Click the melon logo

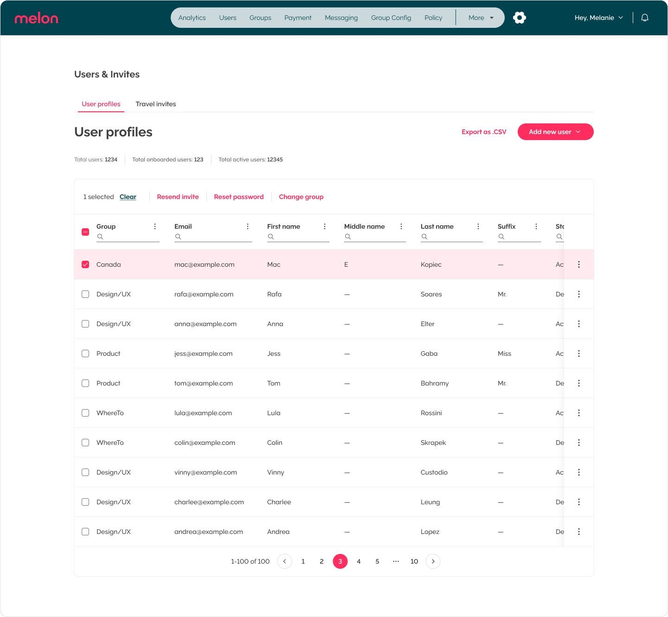[x=36, y=18]
